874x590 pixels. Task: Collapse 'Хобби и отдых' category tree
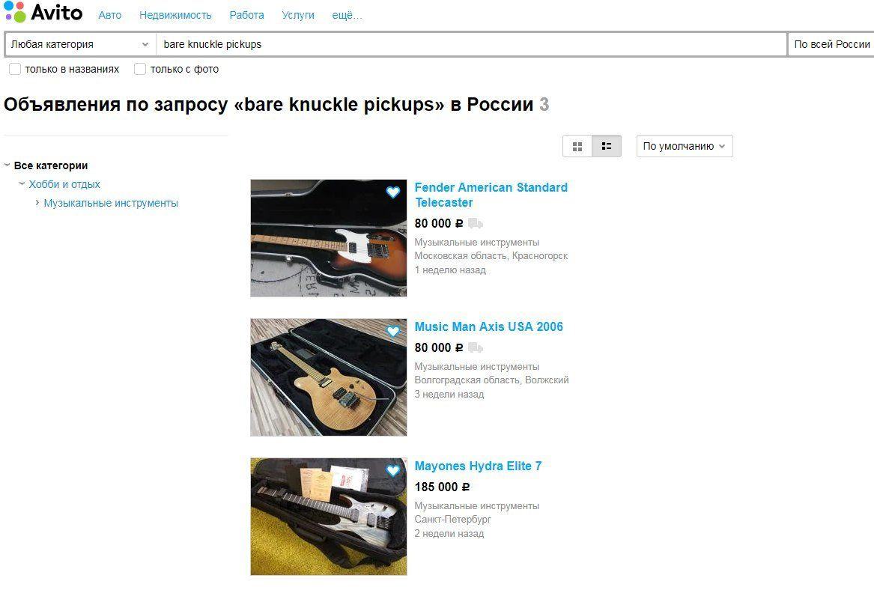(22, 184)
